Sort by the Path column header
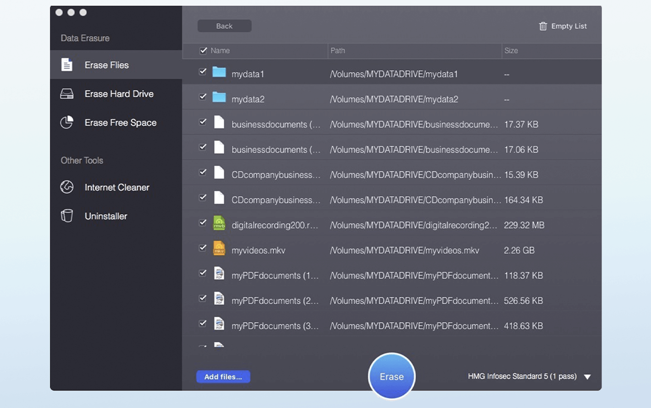 click(337, 50)
